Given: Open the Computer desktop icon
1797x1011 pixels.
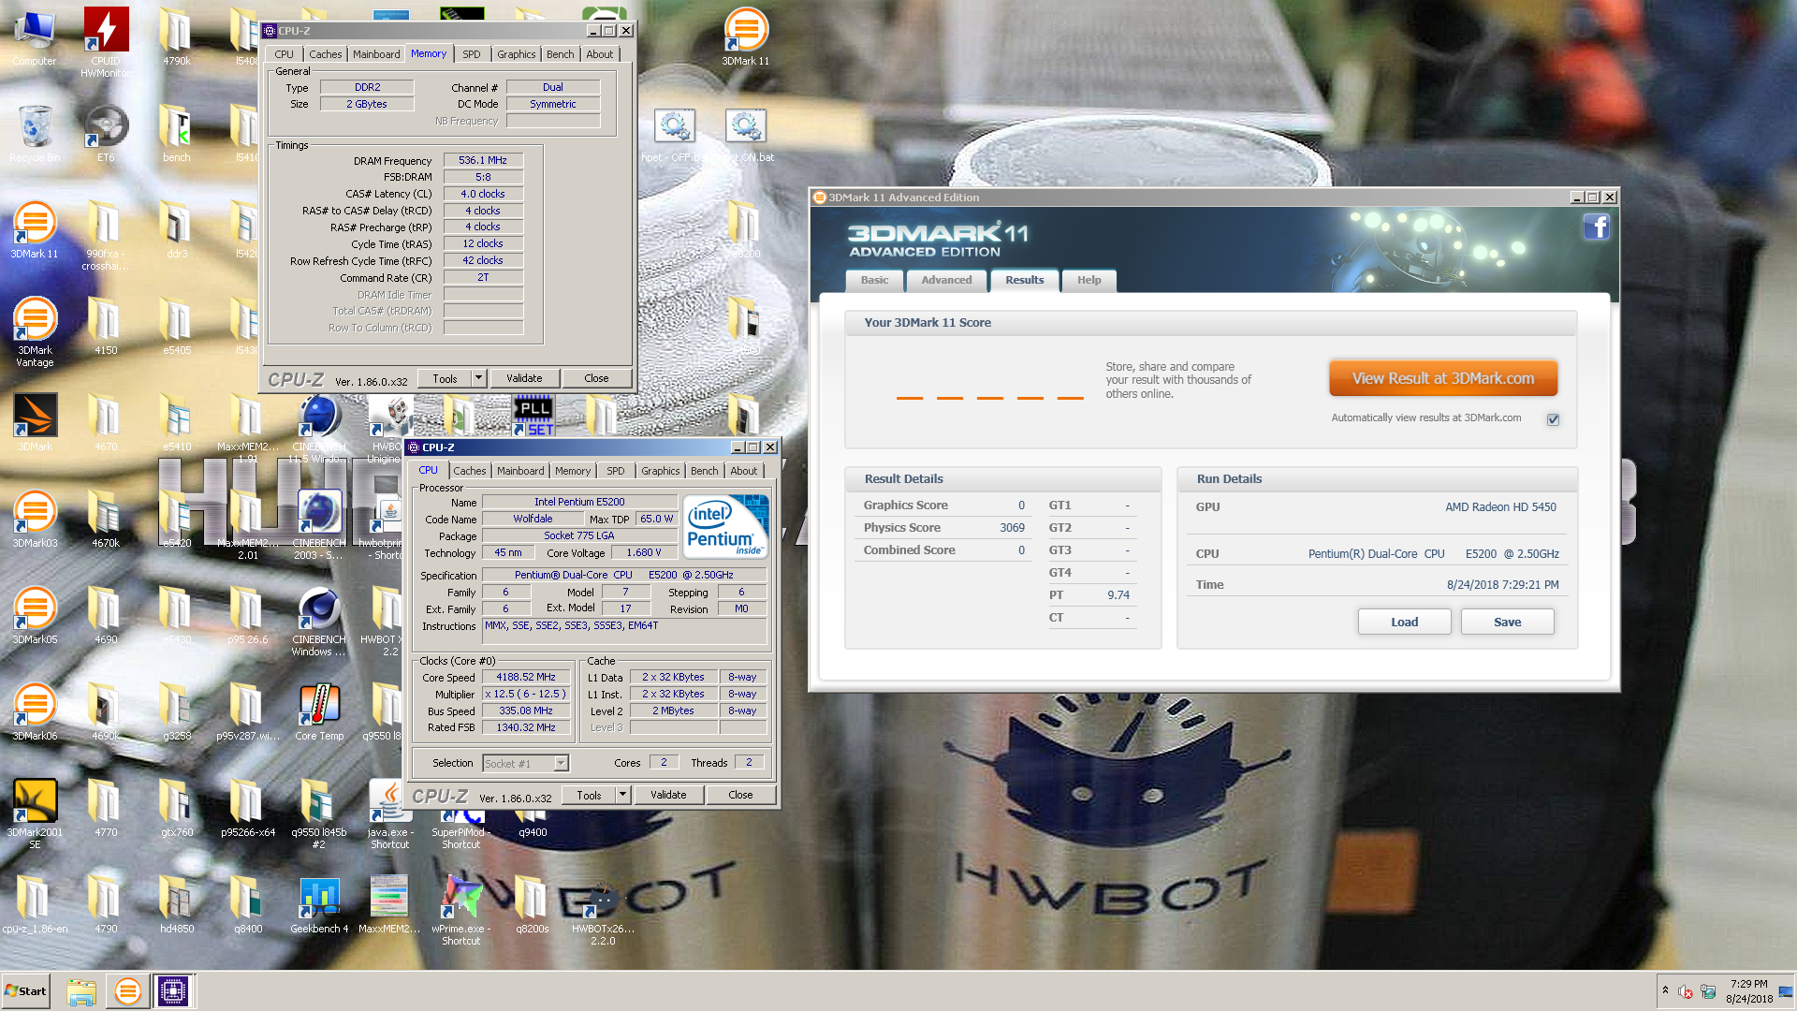Looking at the screenshot, I should 35,37.
